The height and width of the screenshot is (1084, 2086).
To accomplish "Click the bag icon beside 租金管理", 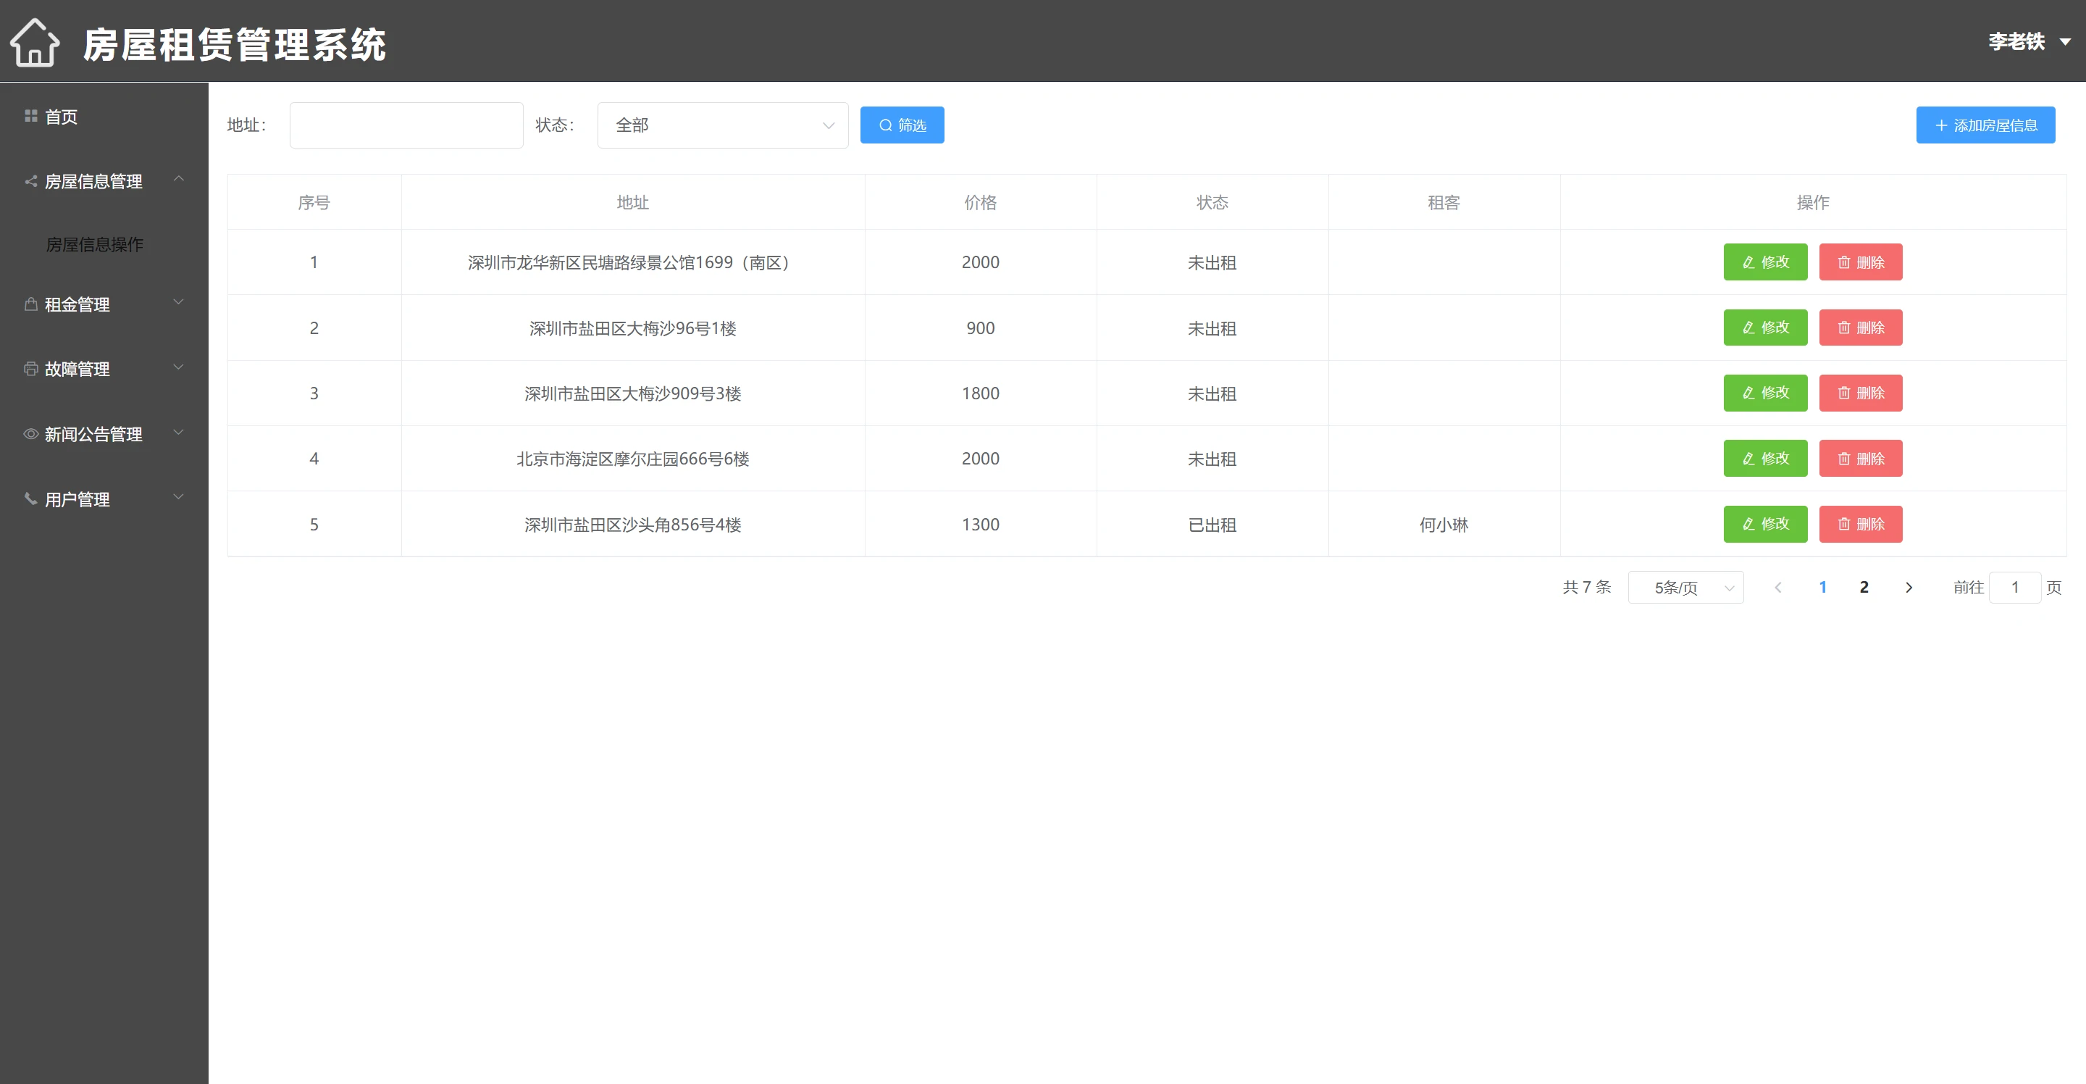I will [x=30, y=304].
